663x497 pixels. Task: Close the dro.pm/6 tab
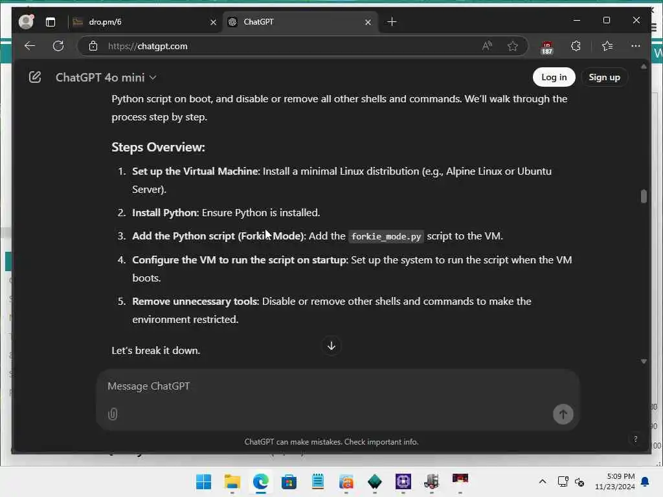214,22
